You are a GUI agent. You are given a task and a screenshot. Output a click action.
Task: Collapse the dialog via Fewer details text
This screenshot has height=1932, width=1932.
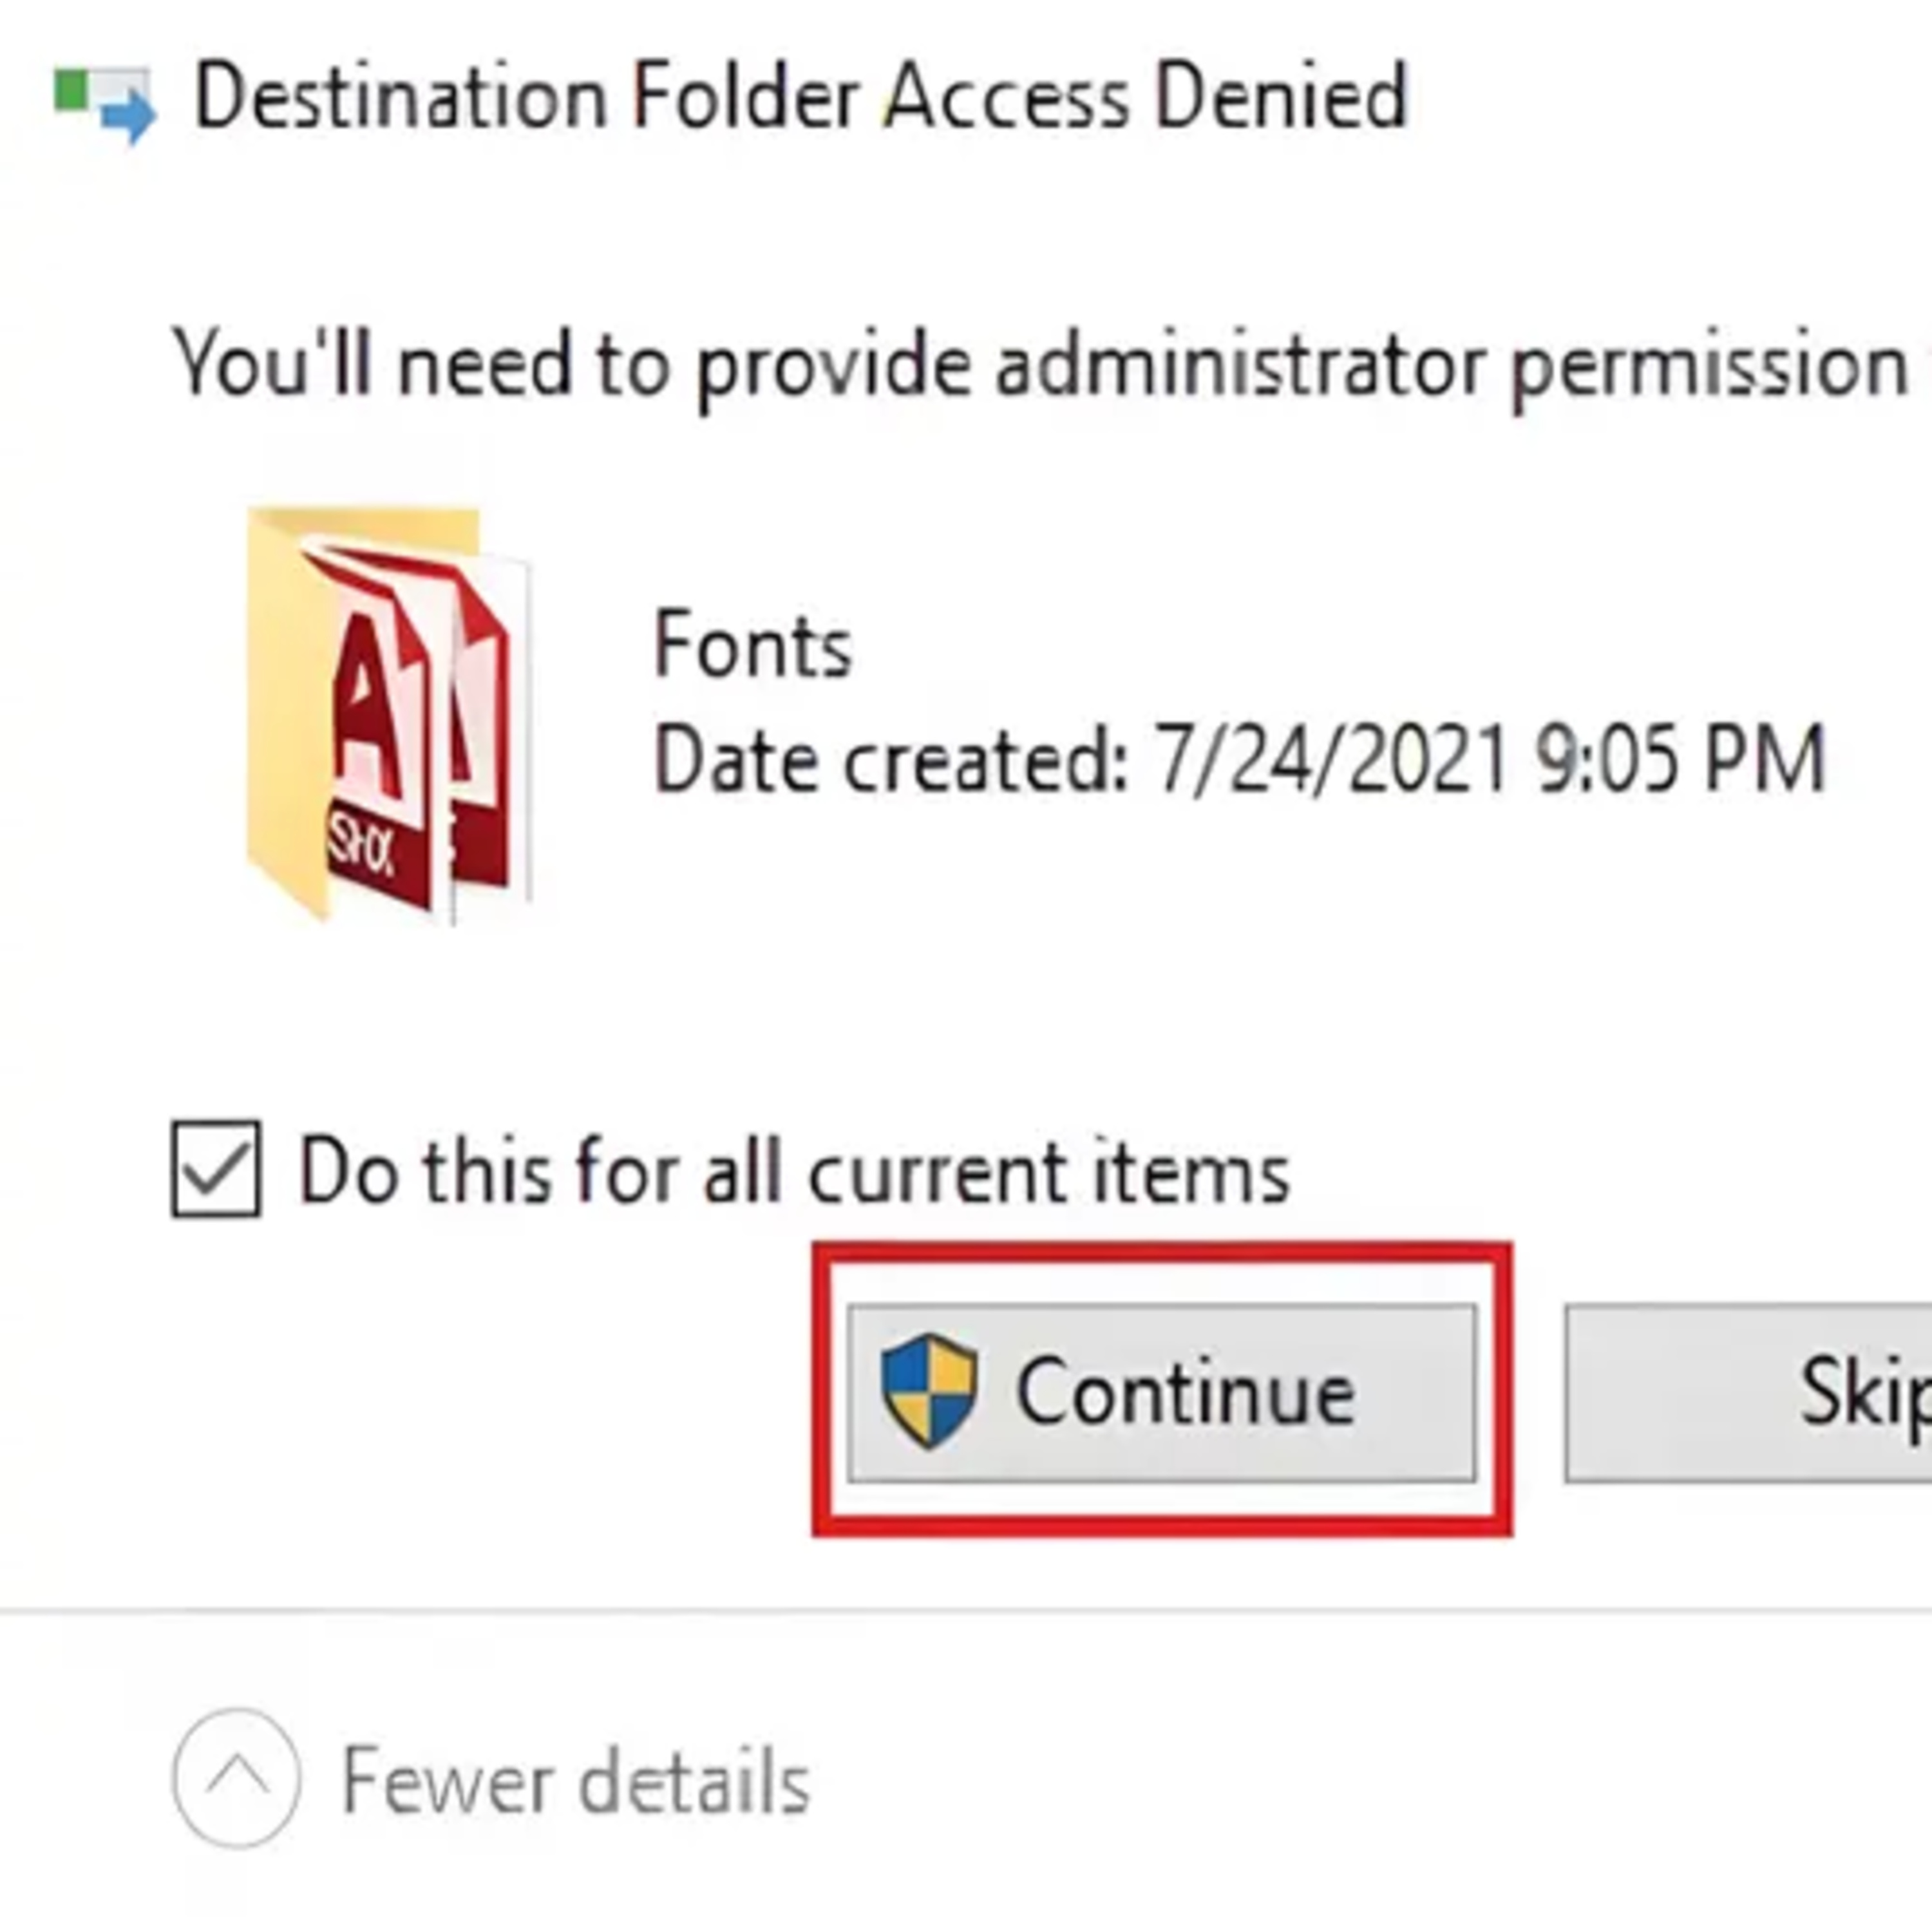click(x=575, y=1781)
